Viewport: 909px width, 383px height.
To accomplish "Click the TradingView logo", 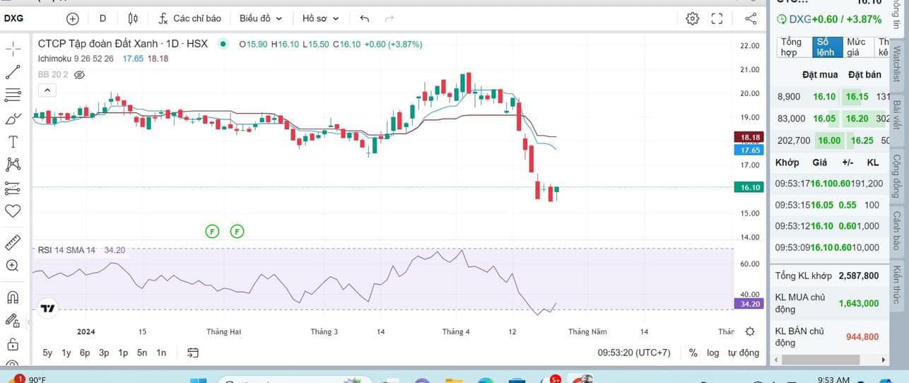I will [47, 309].
